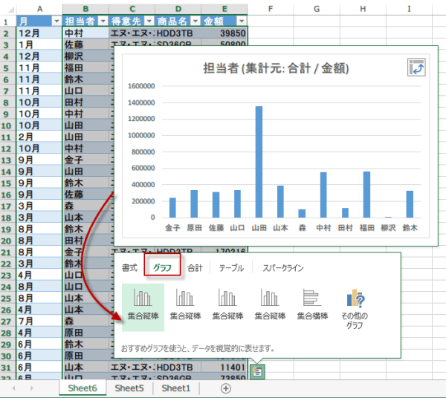Click cell B5 containing 福田
446x398 pixels.
coord(85,68)
